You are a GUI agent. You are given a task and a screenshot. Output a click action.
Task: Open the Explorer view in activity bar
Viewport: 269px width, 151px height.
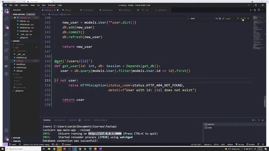point(7,11)
